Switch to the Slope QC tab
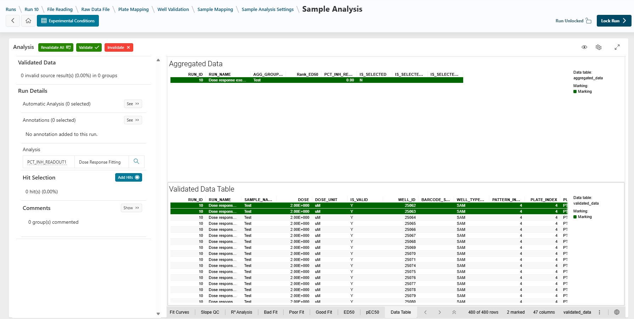This screenshot has width=634, height=319. pos(210,312)
